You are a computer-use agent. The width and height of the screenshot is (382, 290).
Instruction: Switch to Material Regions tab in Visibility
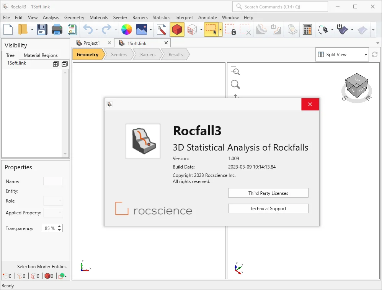click(41, 55)
